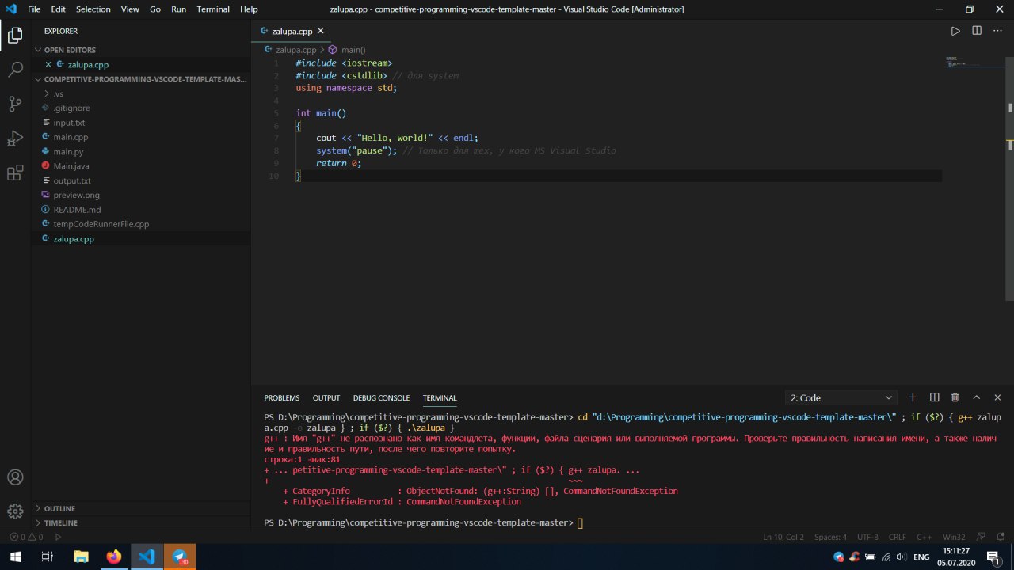
Task: Select zalupa.cpp in the project file tree
Action: 141,238
